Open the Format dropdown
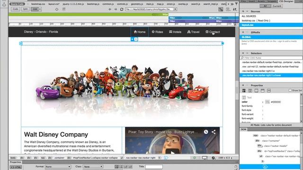Screen dimensions: 303x170 coord(58,167)
